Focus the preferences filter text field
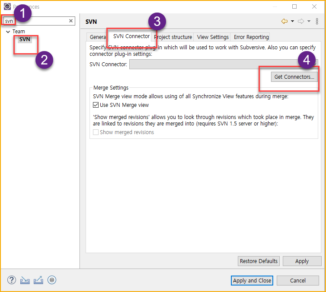 (x=38, y=21)
